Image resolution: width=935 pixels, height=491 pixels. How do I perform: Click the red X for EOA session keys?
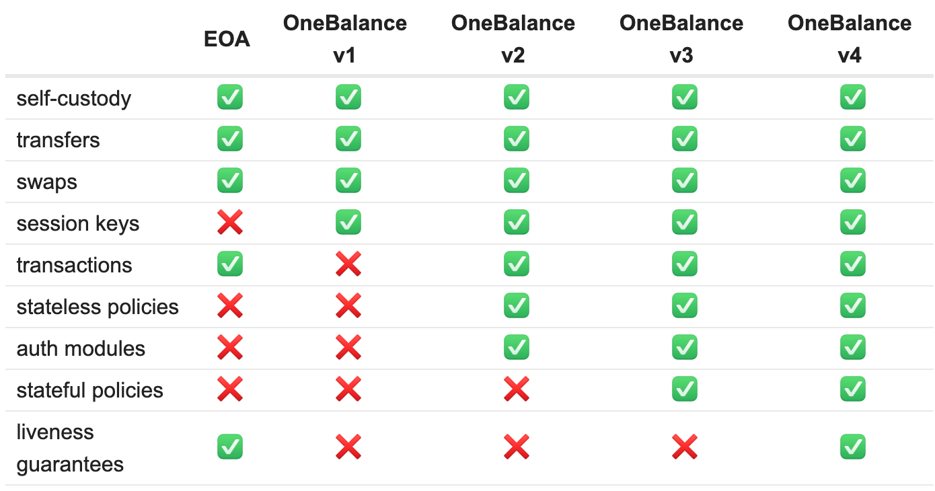pos(230,223)
